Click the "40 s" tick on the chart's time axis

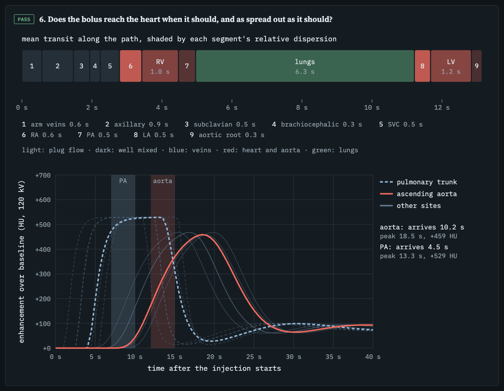point(373,357)
